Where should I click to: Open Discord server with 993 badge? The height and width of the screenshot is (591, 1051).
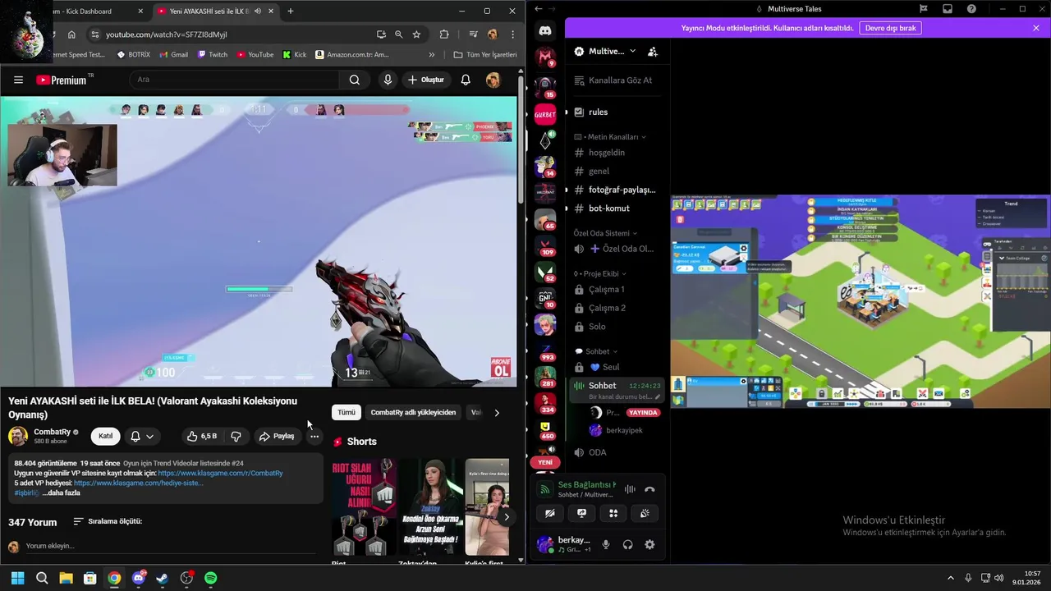pyautogui.click(x=545, y=352)
